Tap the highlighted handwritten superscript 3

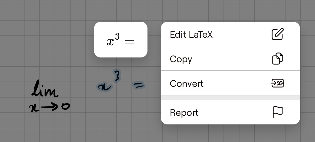(117, 76)
